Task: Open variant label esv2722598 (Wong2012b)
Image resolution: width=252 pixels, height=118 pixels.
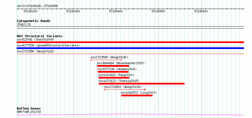Action: pyautogui.click(x=36, y=51)
